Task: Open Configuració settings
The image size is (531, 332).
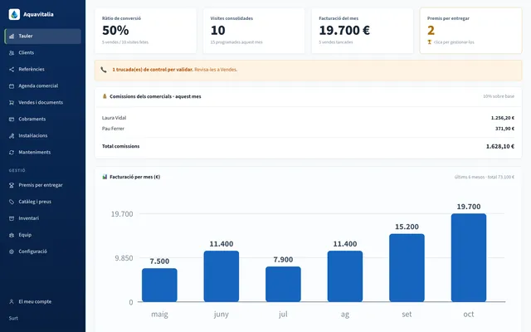Action: (43, 251)
